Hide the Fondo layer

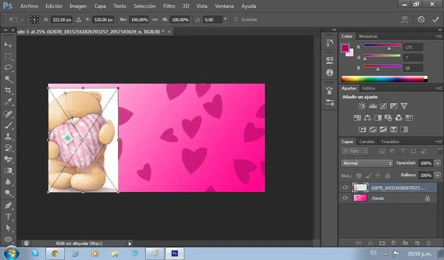click(345, 198)
